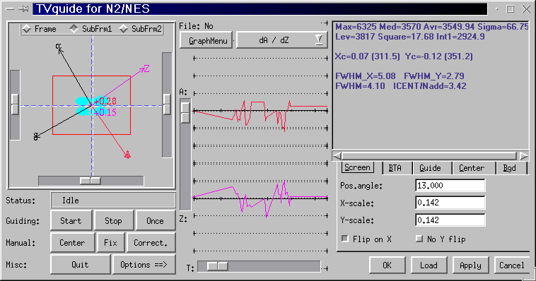Screen dimensions: 536x281
Task: Click the ICENT/Nadd=3.42 value text
Action: tap(430, 86)
